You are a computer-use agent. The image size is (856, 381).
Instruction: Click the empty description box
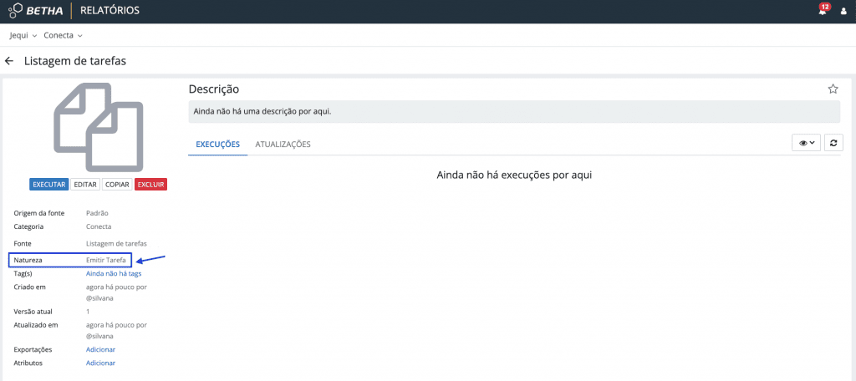513,112
